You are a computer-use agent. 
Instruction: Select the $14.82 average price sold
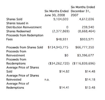[64, 72]
